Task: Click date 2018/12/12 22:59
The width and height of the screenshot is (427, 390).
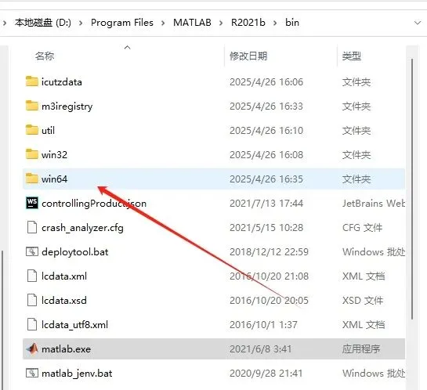Action: (269, 251)
